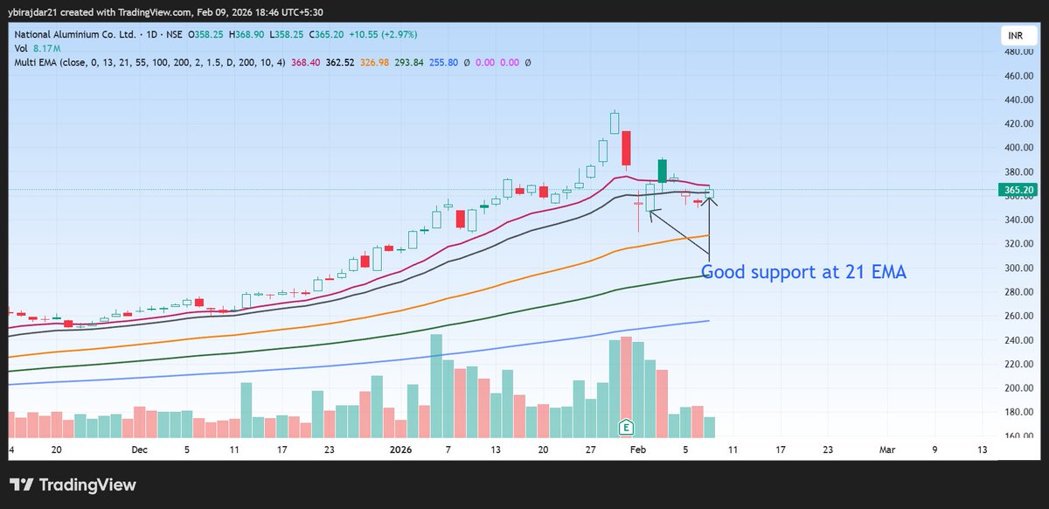Screen dimensions: 1049x509
Task: Open the "1D" timeframe selector
Action: coord(150,33)
